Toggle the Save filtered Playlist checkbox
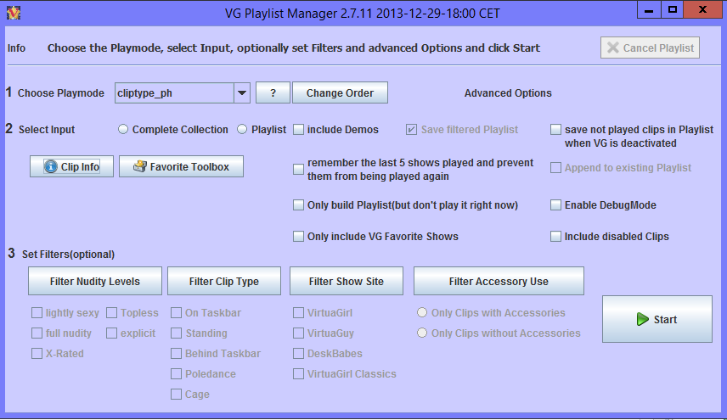Image resolution: width=727 pixels, height=420 pixels. coord(411,130)
